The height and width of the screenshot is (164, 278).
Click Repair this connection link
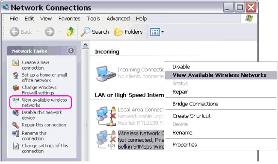click(x=44, y=125)
